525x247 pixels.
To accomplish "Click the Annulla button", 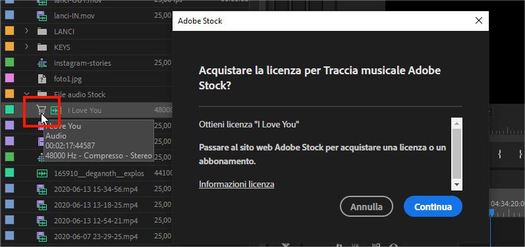I will (366, 207).
